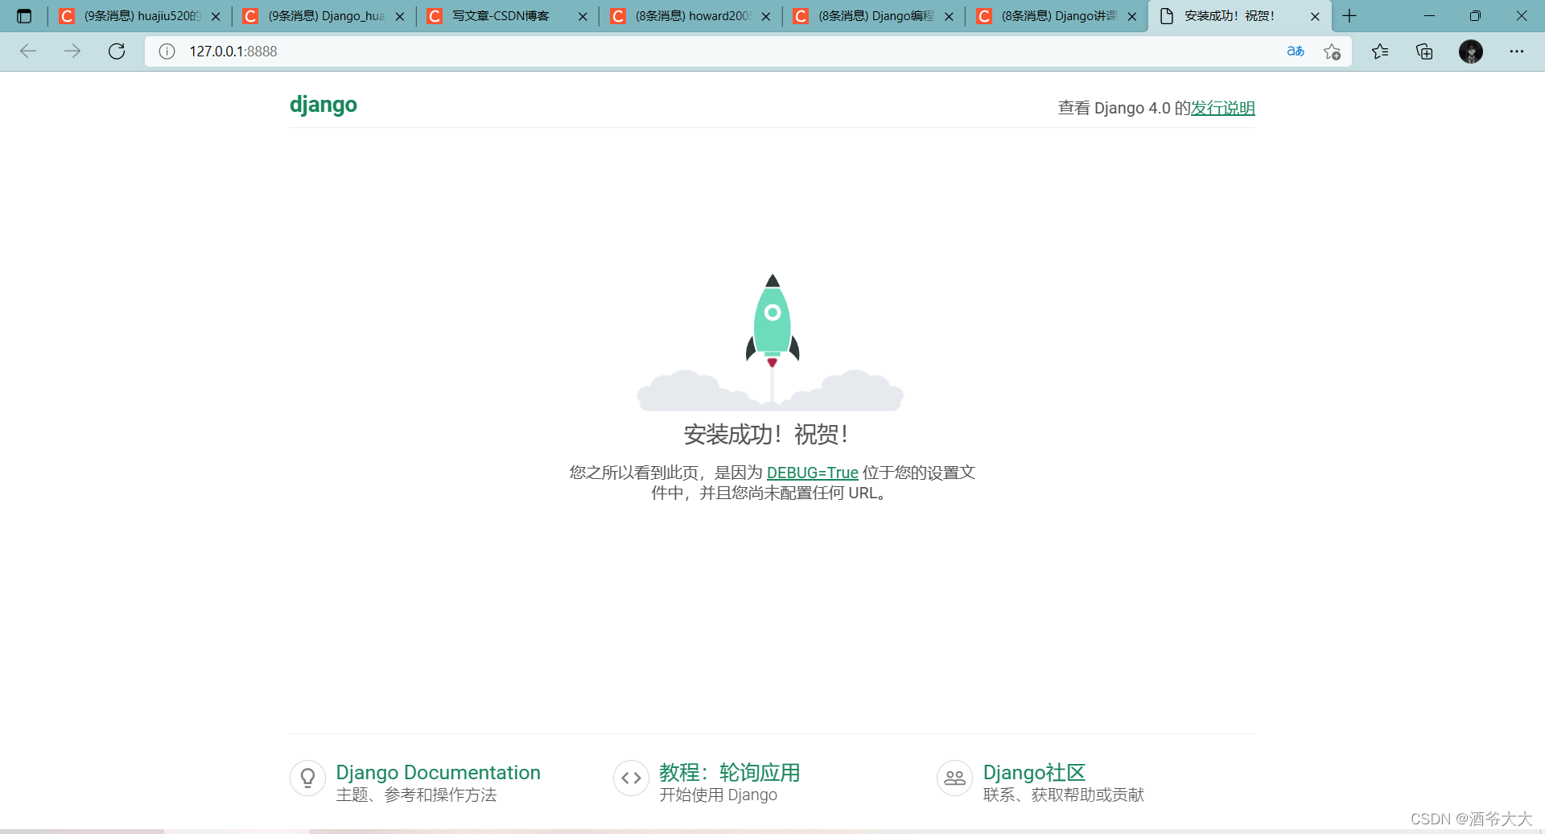View site information icon in address bar

pos(167,52)
